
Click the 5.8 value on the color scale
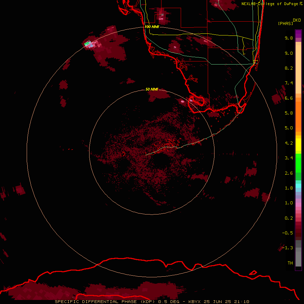(289, 113)
